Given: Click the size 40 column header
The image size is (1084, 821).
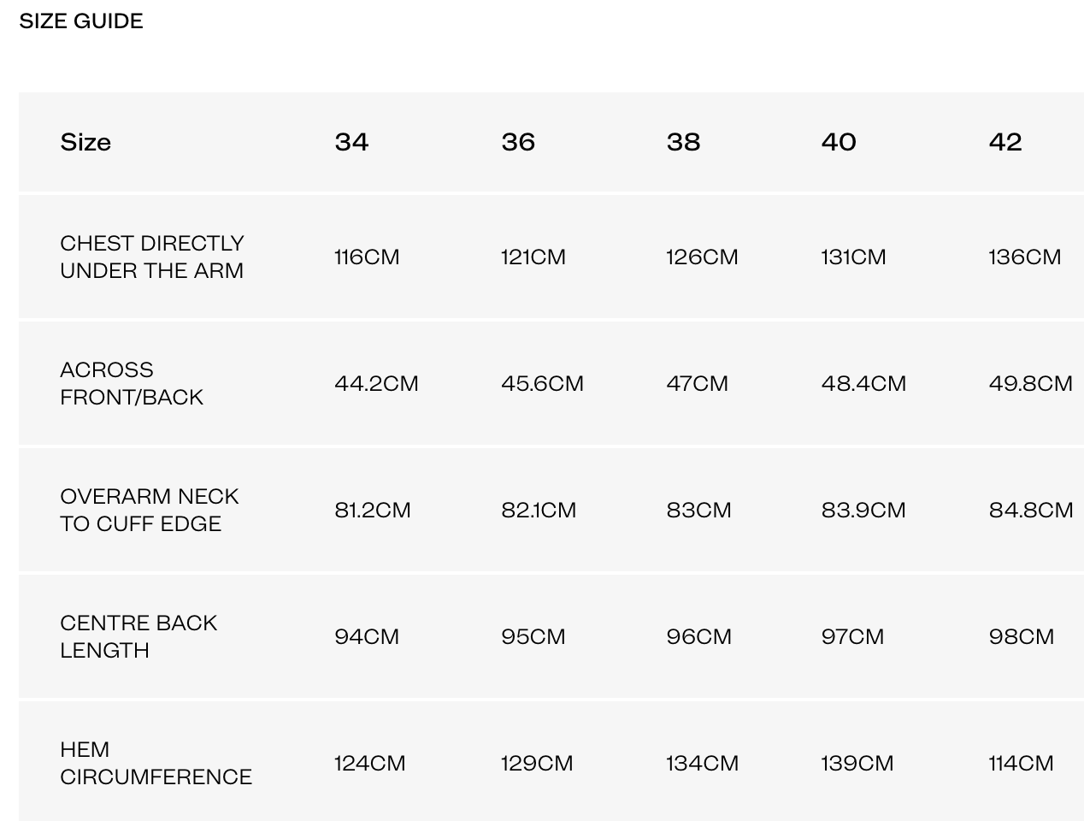Looking at the screenshot, I should coord(839,142).
